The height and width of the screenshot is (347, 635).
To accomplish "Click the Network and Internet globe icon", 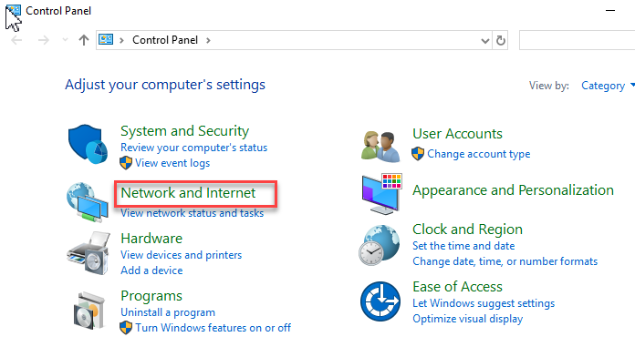I will (88, 202).
